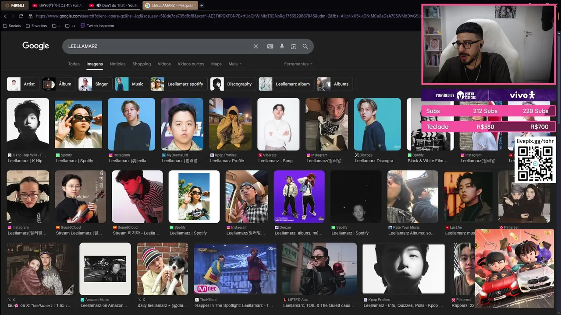Clear the search query with the X icon

point(256,46)
